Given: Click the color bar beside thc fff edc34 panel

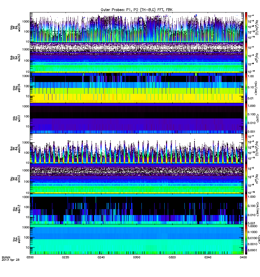Looking at the screenshot, I should [246, 149].
